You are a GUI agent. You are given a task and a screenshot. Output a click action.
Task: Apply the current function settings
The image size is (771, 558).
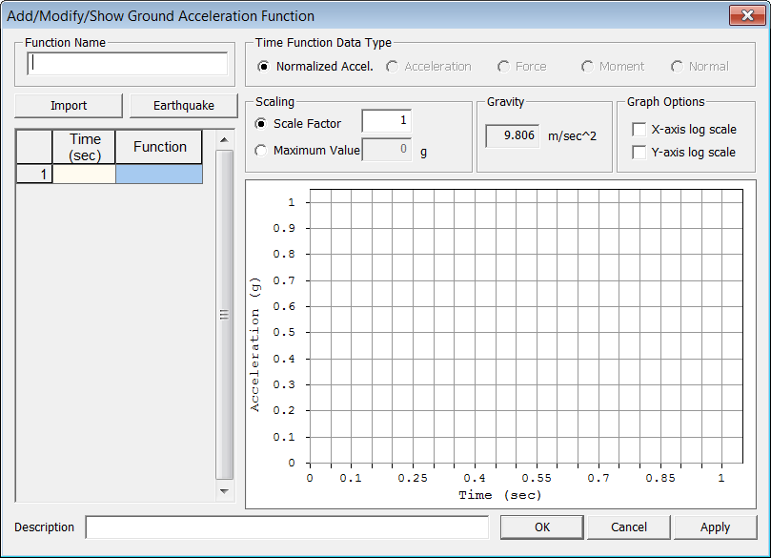pos(715,527)
